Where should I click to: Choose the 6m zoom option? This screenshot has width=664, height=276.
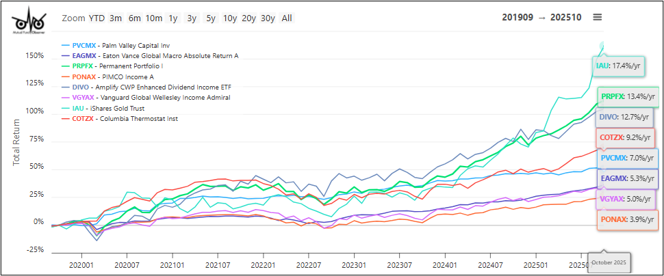(x=134, y=18)
